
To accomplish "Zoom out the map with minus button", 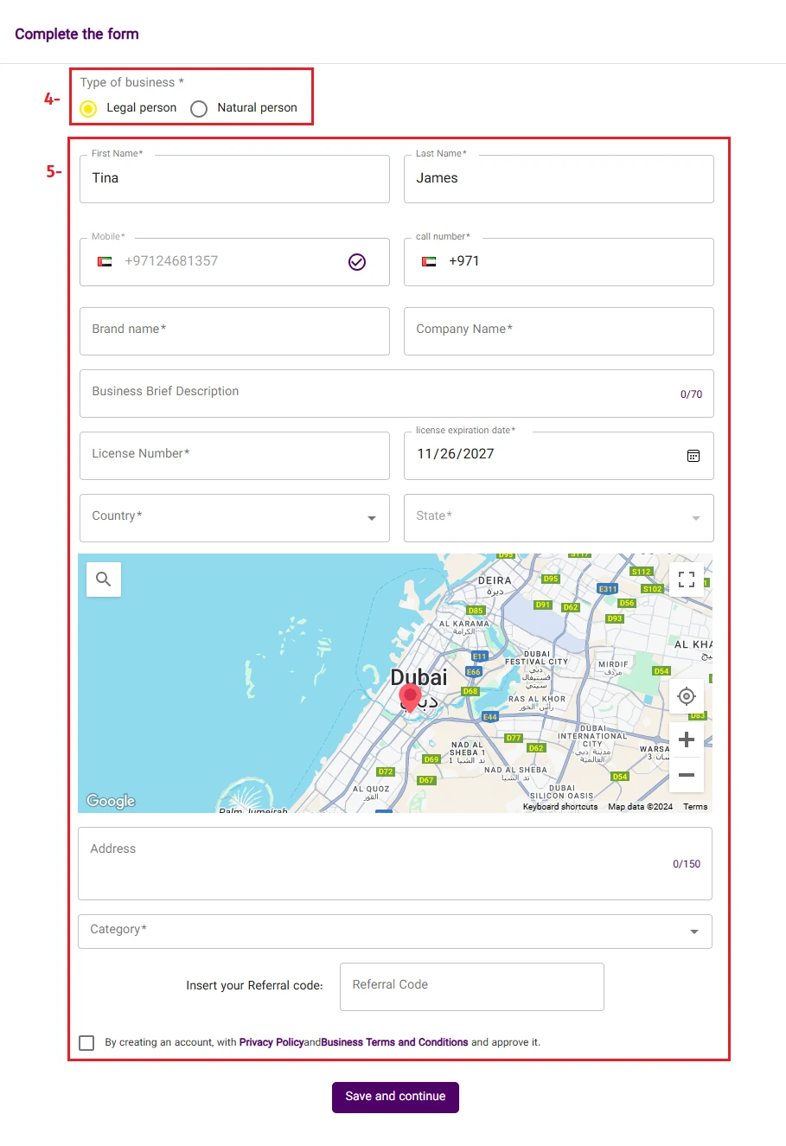I will point(687,775).
